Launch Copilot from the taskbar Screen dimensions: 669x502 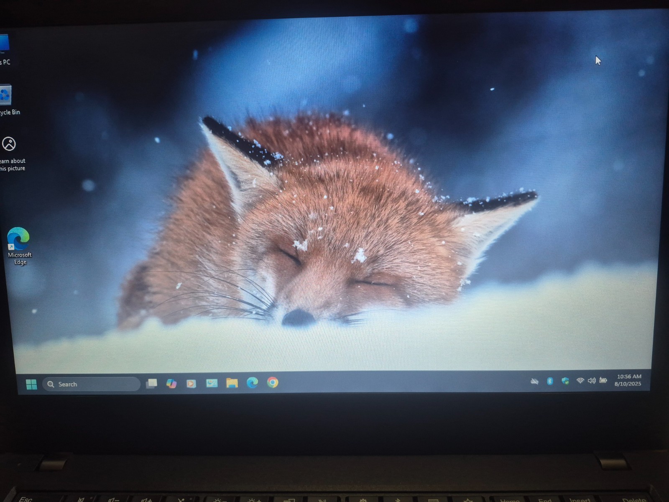171,383
